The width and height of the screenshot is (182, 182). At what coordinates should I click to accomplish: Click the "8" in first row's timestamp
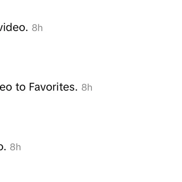34,28
